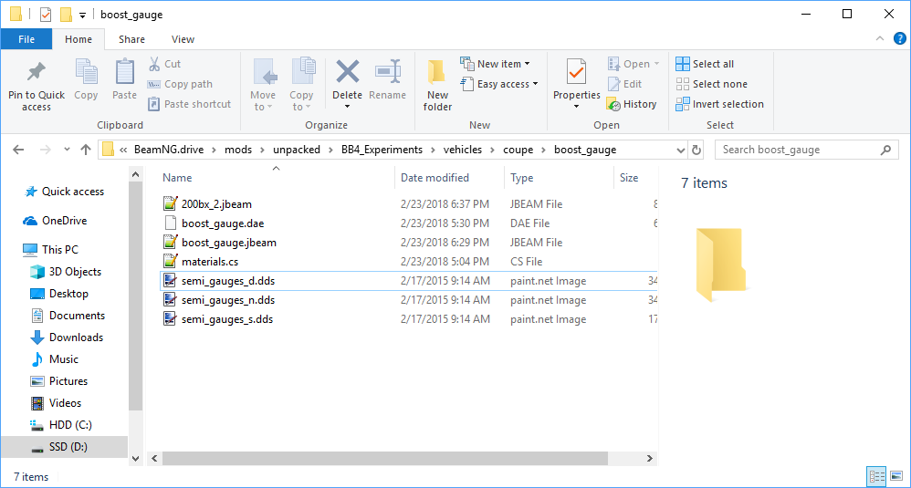Go back with the Back arrow
Image resolution: width=911 pixels, height=488 pixels.
pos(18,150)
